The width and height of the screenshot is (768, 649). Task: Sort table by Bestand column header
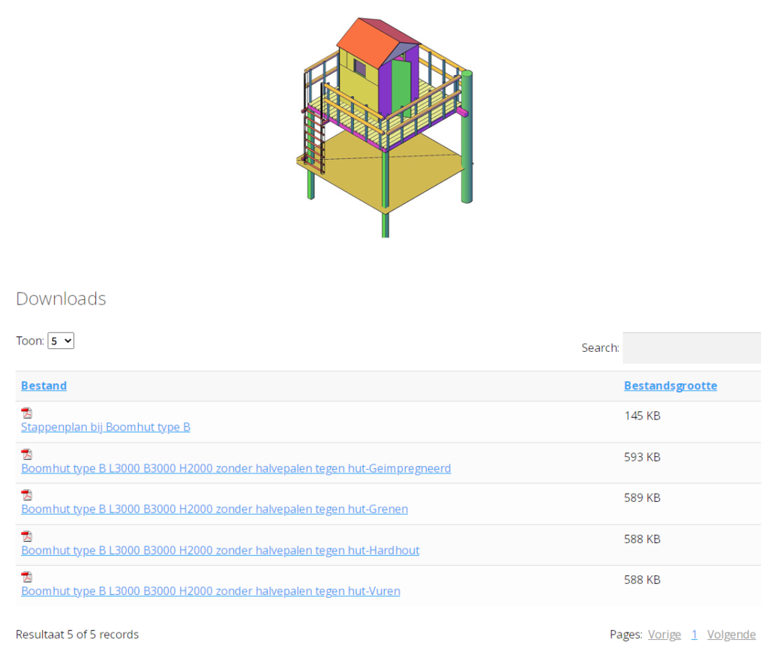click(43, 386)
